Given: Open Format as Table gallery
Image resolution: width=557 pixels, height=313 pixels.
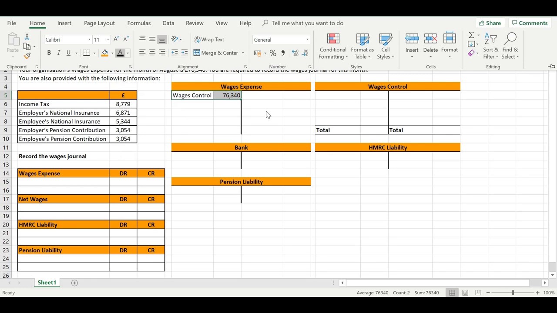Looking at the screenshot, I should tap(362, 47).
